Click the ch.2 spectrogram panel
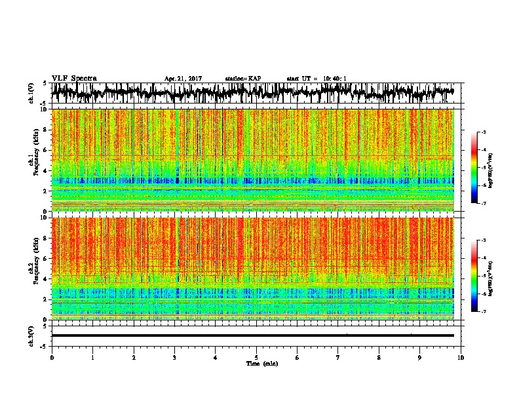The image size is (519, 401). [253, 269]
